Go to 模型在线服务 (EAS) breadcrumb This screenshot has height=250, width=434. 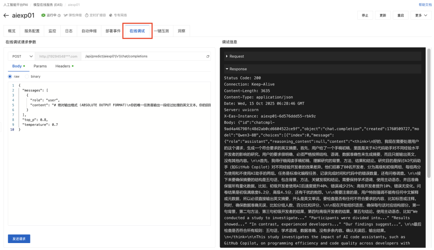pos(48,5)
